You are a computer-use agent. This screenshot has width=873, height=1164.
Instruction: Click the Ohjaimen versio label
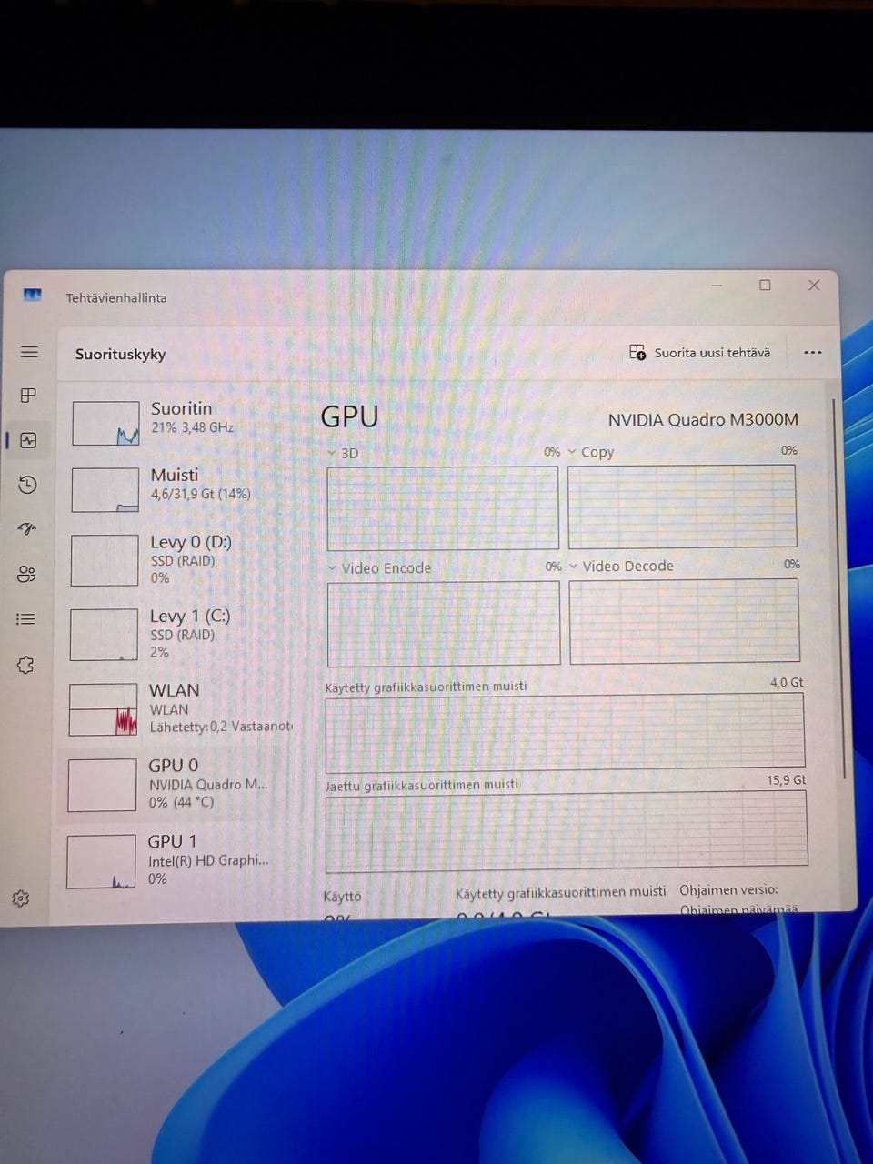728,889
